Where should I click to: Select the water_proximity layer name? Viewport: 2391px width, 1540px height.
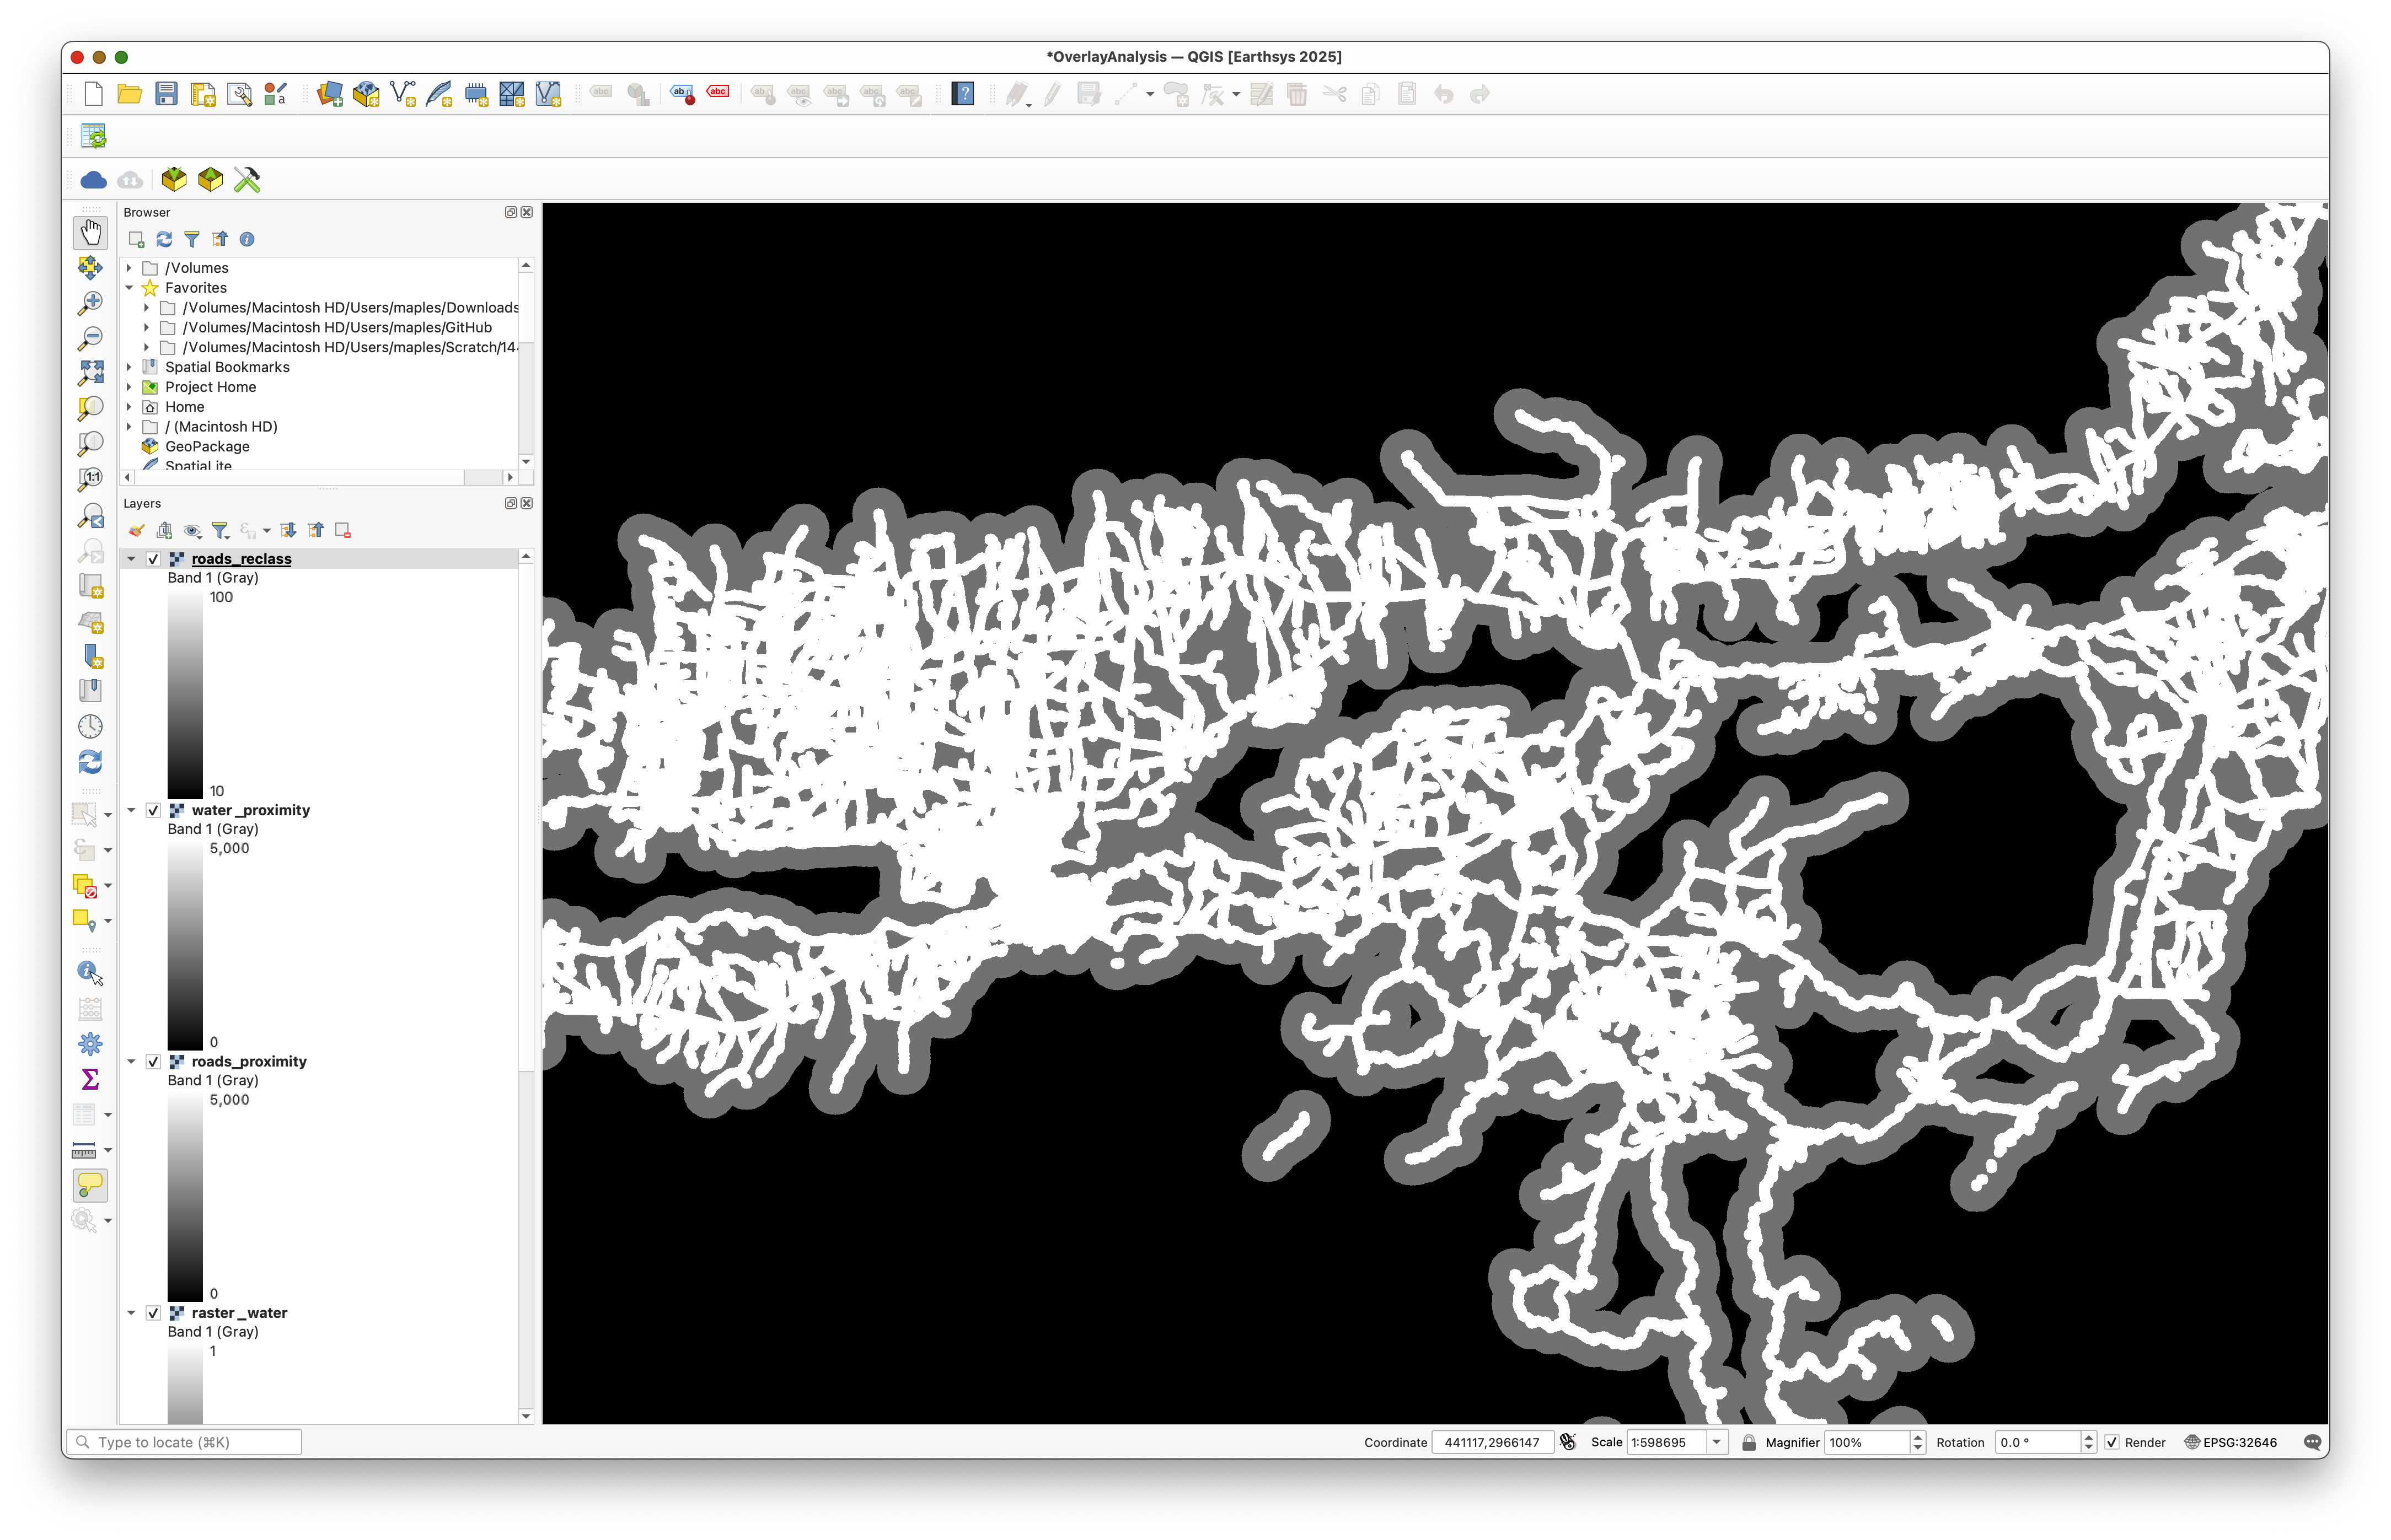click(x=251, y=810)
